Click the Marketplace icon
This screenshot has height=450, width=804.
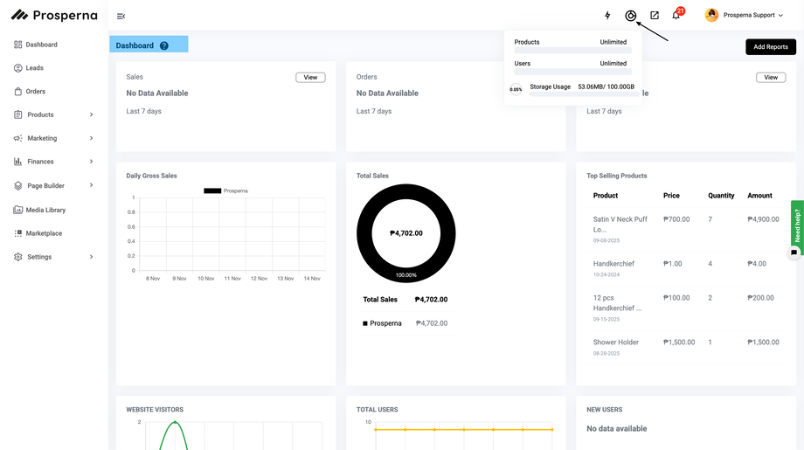pyautogui.click(x=18, y=233)
